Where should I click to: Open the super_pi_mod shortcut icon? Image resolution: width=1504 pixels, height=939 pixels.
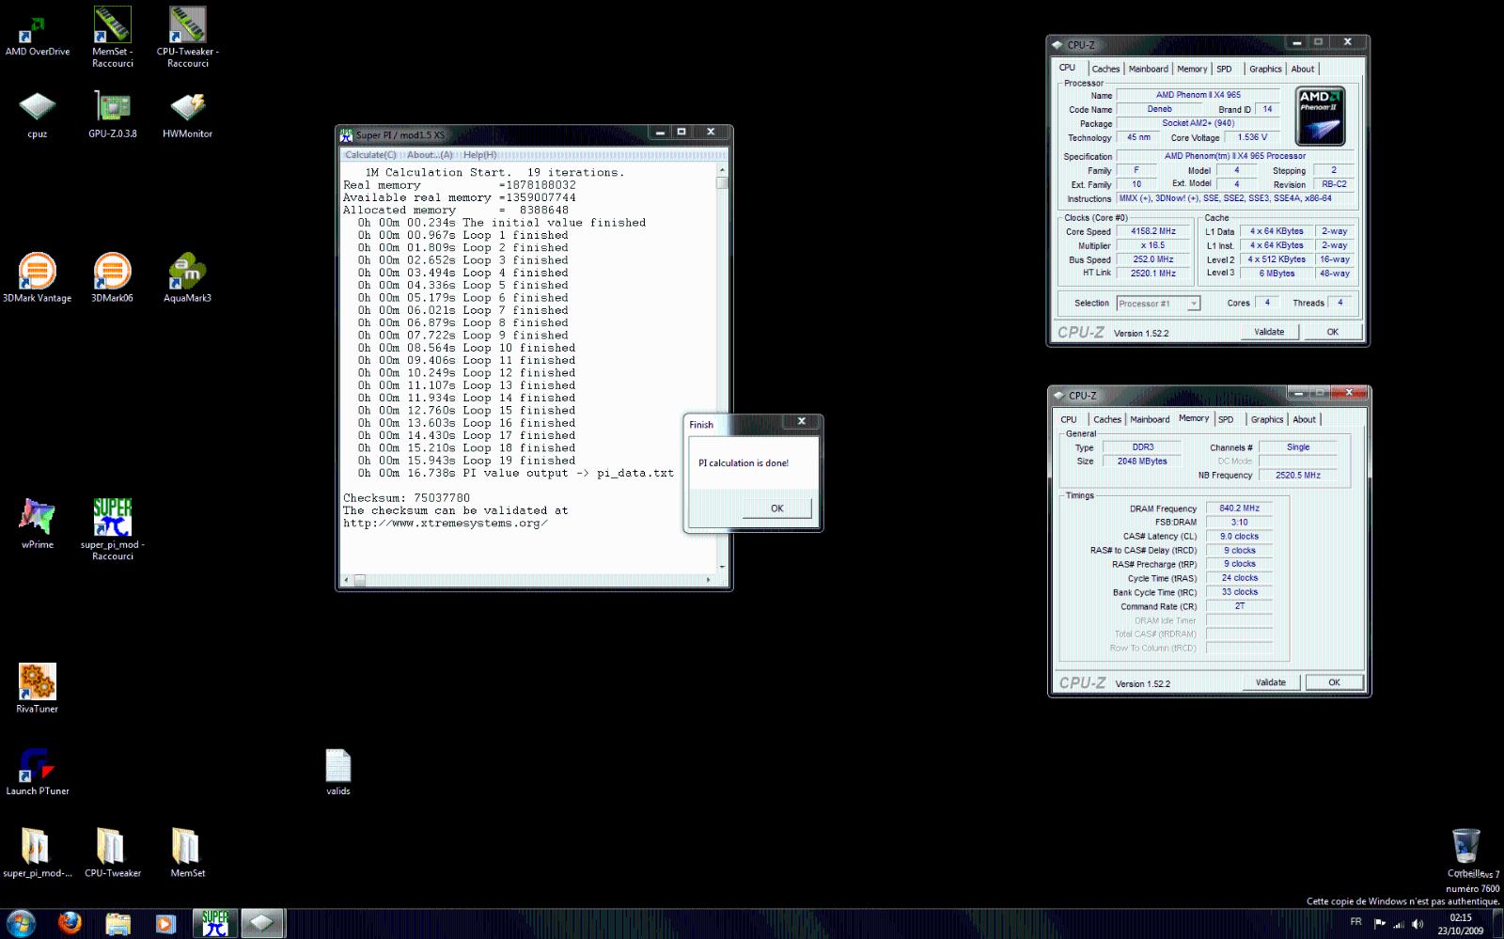[113, 529]
